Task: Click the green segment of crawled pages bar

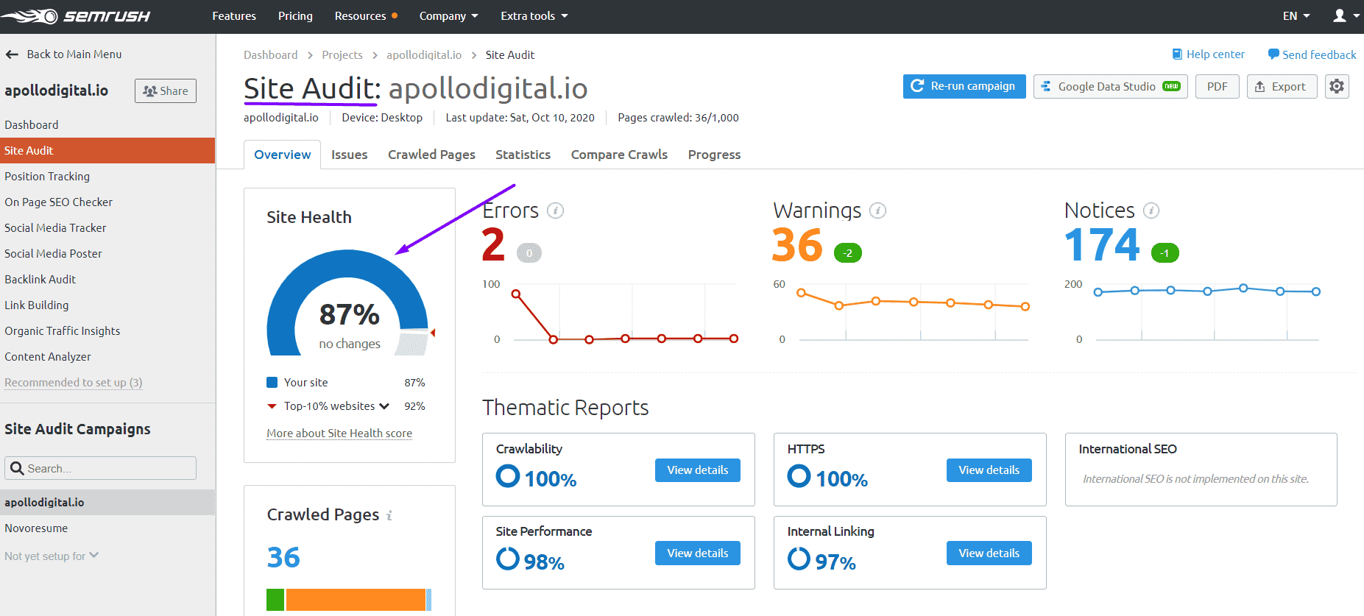Action: coord(275,600)
